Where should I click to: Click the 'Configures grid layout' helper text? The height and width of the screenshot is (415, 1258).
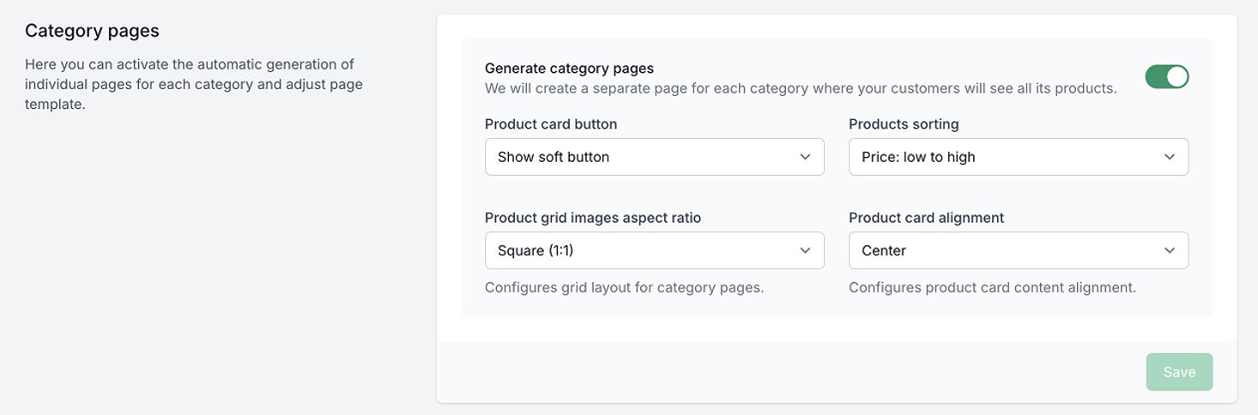(624, 287)
